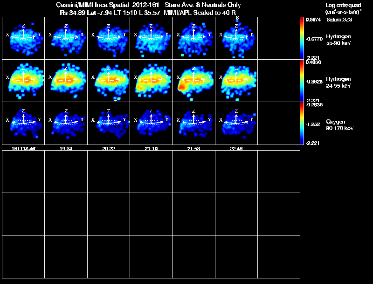Open the Hydrogen 24-55 keV image at 161T18:46
The width and height of the screenshot is (373, 284).
23,81
